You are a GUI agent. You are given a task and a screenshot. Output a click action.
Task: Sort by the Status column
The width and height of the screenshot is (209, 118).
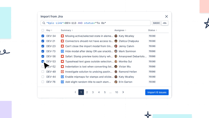[153, 30]
